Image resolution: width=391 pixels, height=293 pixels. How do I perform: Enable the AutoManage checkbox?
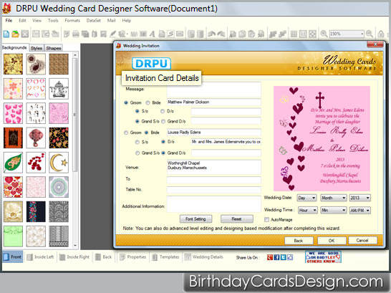pos(266,220)
